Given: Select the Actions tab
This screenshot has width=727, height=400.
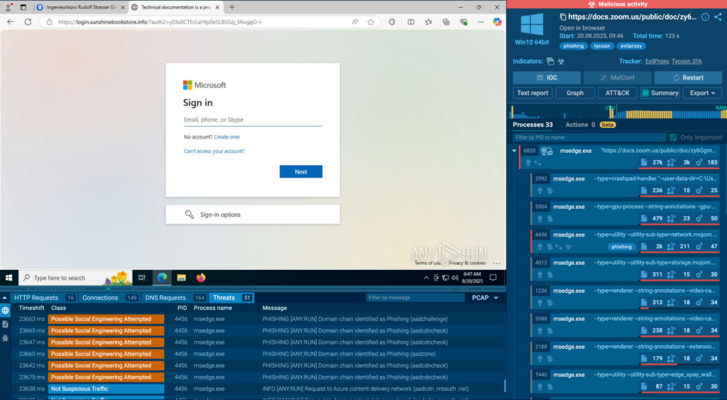Looking at the screenshot, I should coord(582,124).
